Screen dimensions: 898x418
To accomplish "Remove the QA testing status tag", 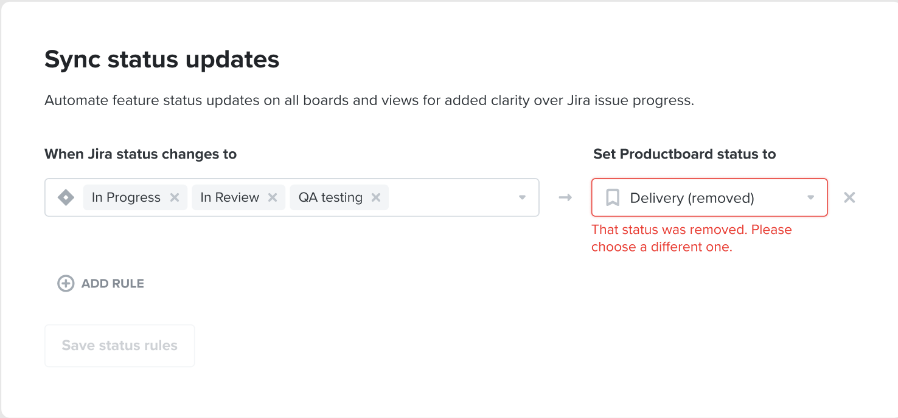I will tap(376, 197).
